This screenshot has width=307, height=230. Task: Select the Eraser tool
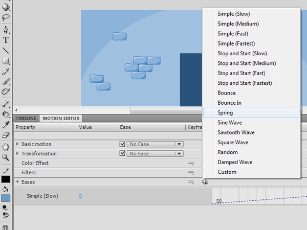6,135
